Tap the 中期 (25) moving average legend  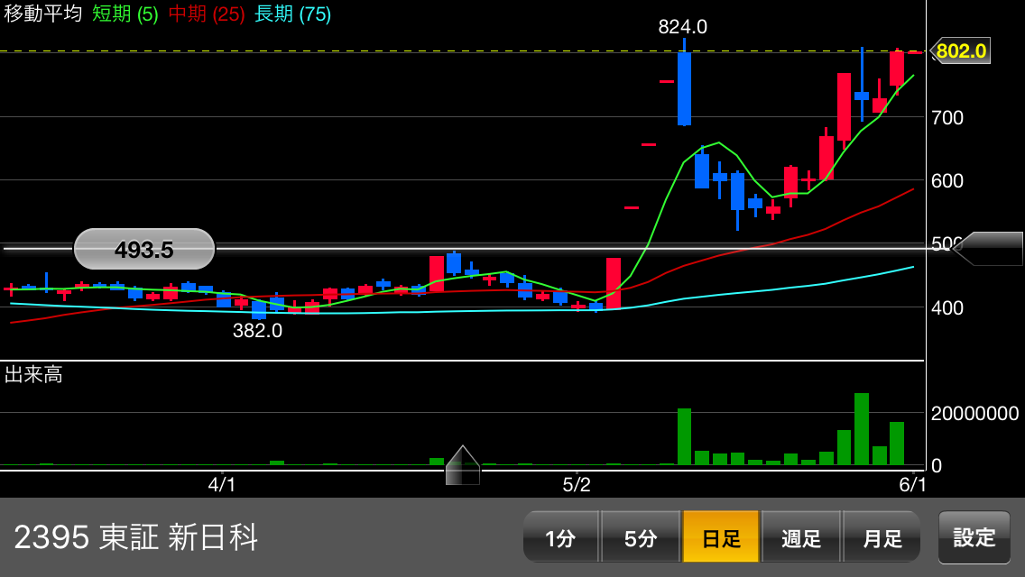[207, 14]
